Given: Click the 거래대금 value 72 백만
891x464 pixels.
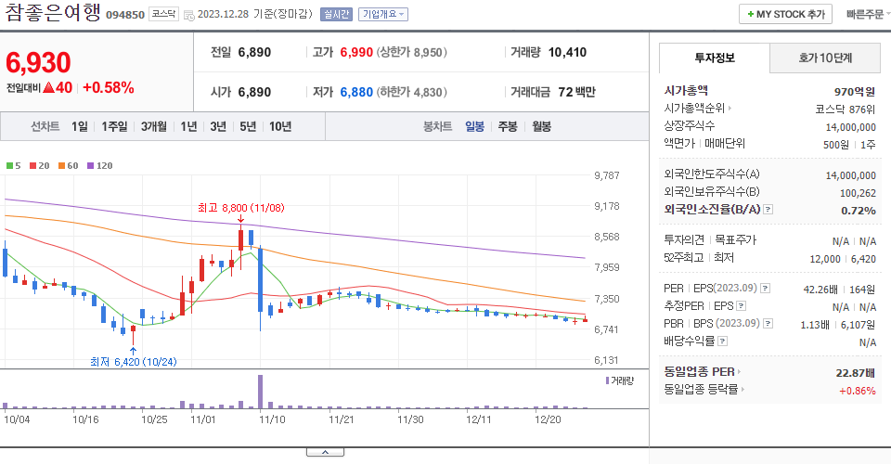Looking at the screenshot, I should [x=576, y=92].
